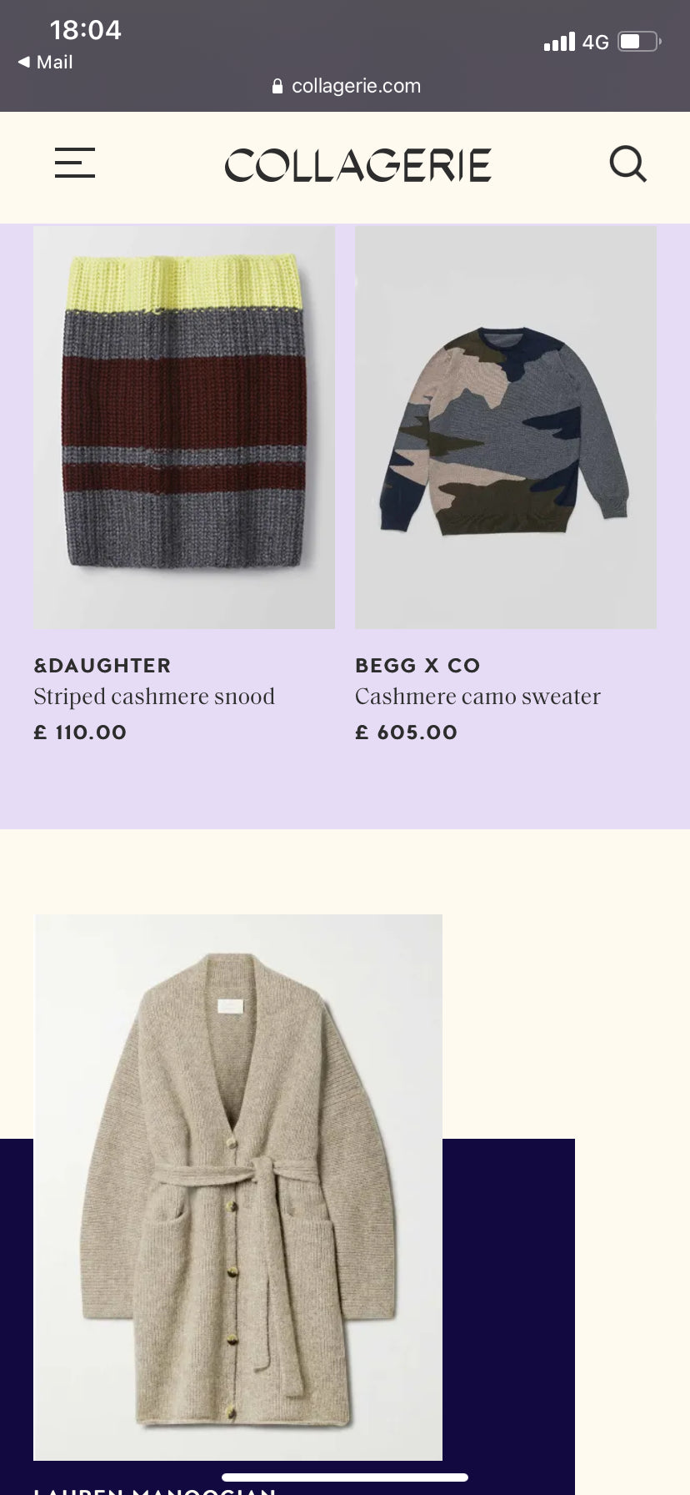690x1495 pixels.
Task: Open the beige belted cardigan image
Action: (238, 1187)
